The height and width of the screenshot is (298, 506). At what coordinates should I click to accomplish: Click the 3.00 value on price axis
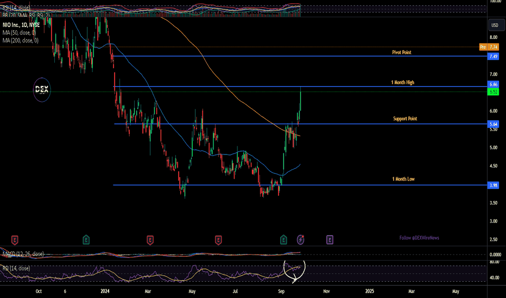[494, 221]
